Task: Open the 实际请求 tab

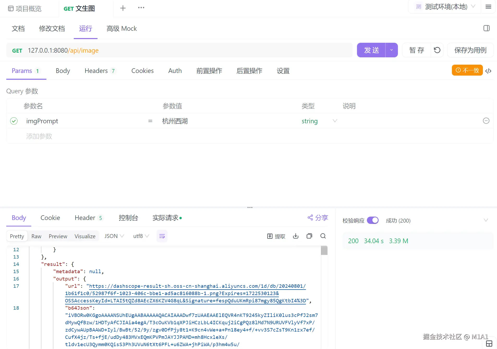Action: (x=167, y=218)
